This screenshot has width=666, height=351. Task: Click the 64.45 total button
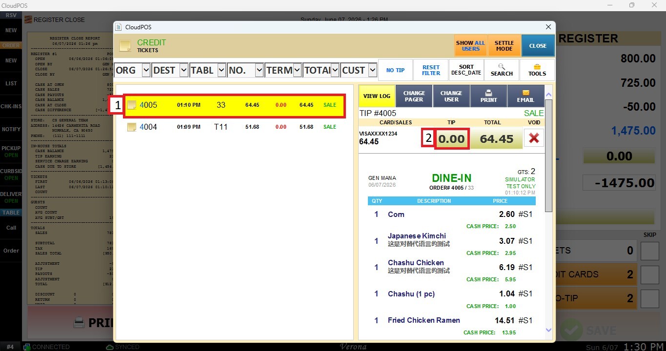(x=496, y=138)
